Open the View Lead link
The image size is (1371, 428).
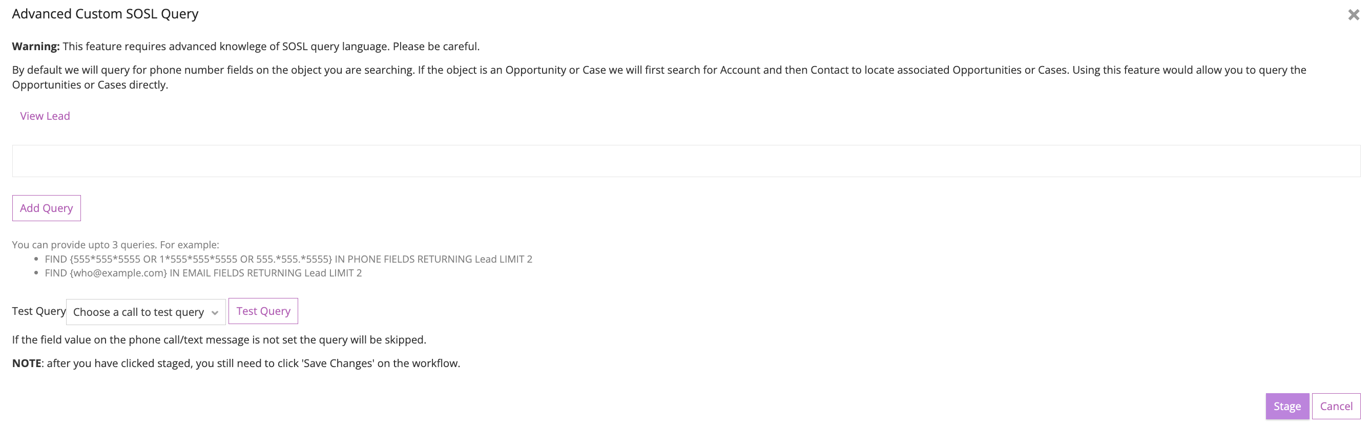coord(45,116)
